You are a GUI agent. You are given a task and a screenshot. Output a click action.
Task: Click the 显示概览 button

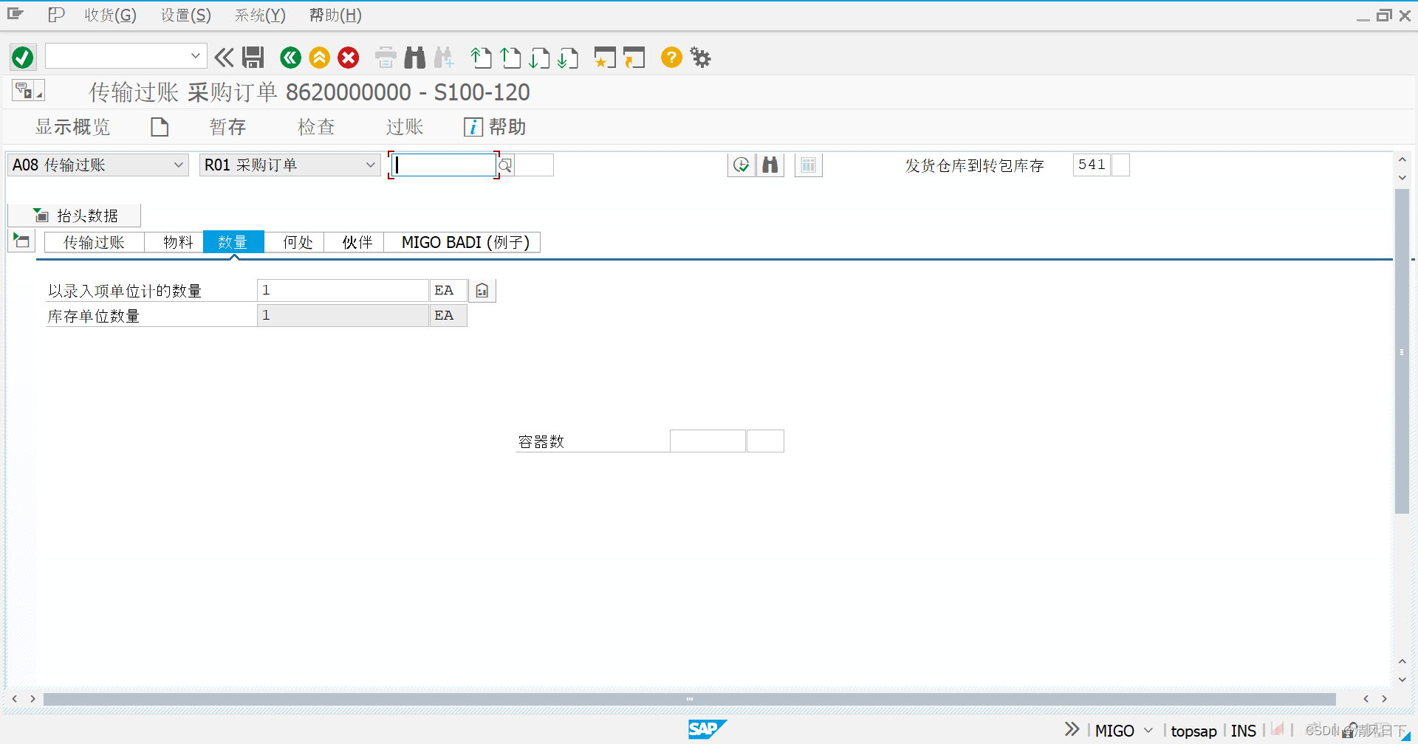(72, 127)
